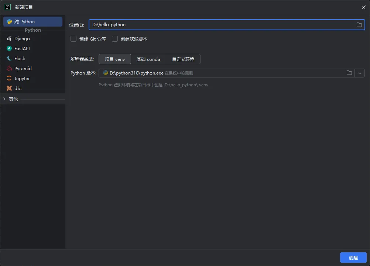Enable the 创建欢迎脚本 checkbox

point(115,39)
